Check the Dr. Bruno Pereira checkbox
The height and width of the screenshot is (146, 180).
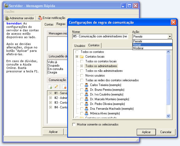(82, 90)
